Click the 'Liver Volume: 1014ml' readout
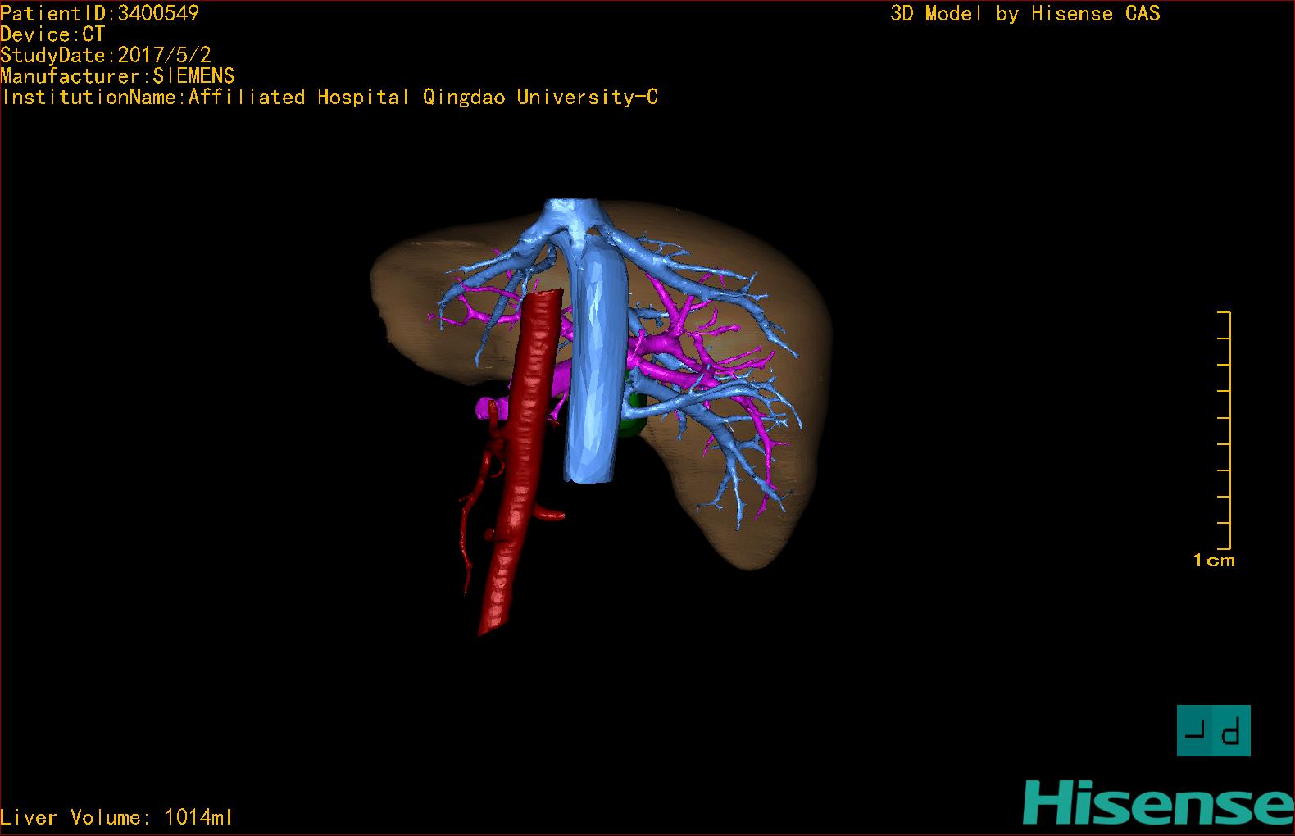 point(116,817)
